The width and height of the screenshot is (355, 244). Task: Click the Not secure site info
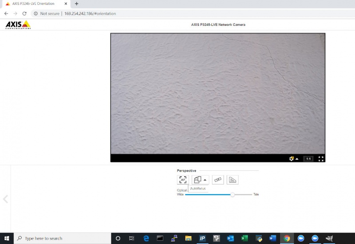(47, 14)
